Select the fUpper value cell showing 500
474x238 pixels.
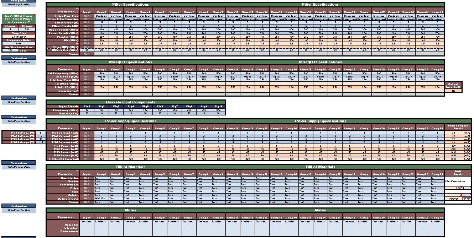point(27,29)
